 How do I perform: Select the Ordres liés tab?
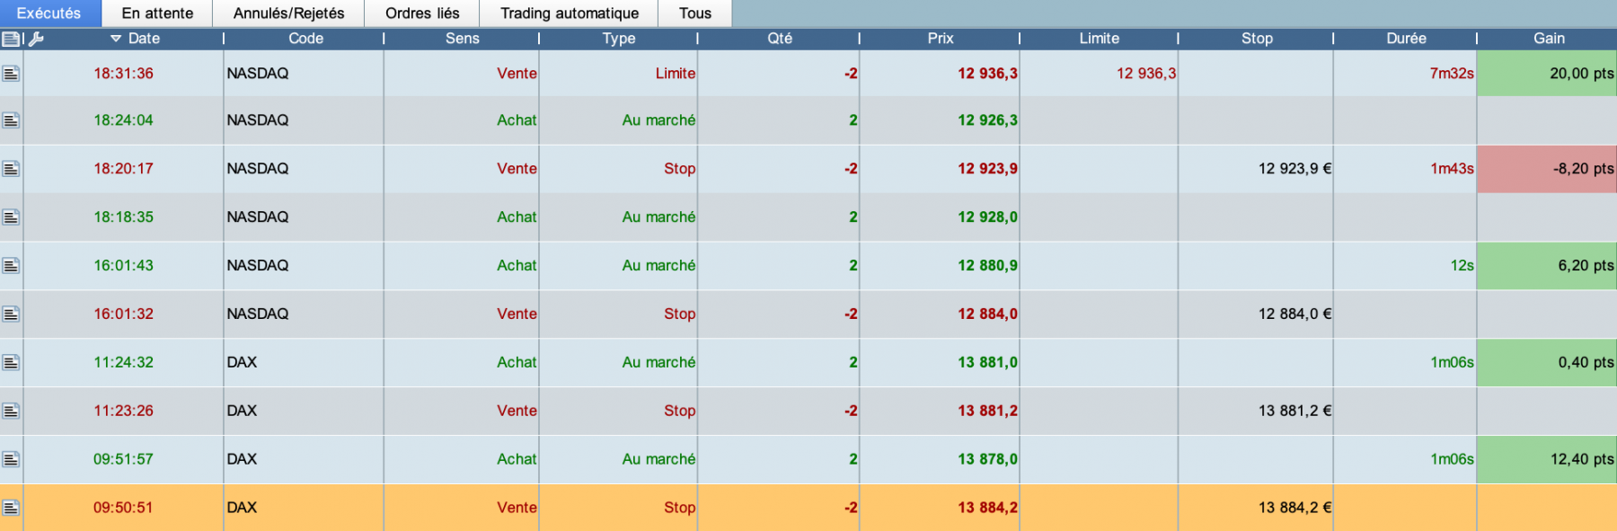pyautogui.click(x=422, y=13)
